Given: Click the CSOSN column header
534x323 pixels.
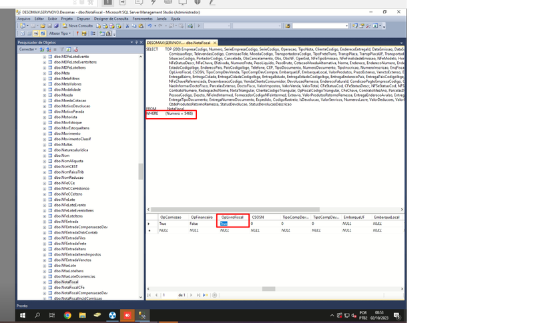Looking at the screenshot, I should pos(258,217).
